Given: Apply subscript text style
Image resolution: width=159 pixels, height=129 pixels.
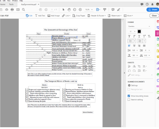Looking at the screenshot, I should click(149, 36).
